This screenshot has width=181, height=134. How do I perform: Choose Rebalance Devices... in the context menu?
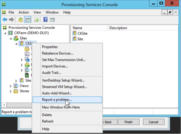pos(67,53)
